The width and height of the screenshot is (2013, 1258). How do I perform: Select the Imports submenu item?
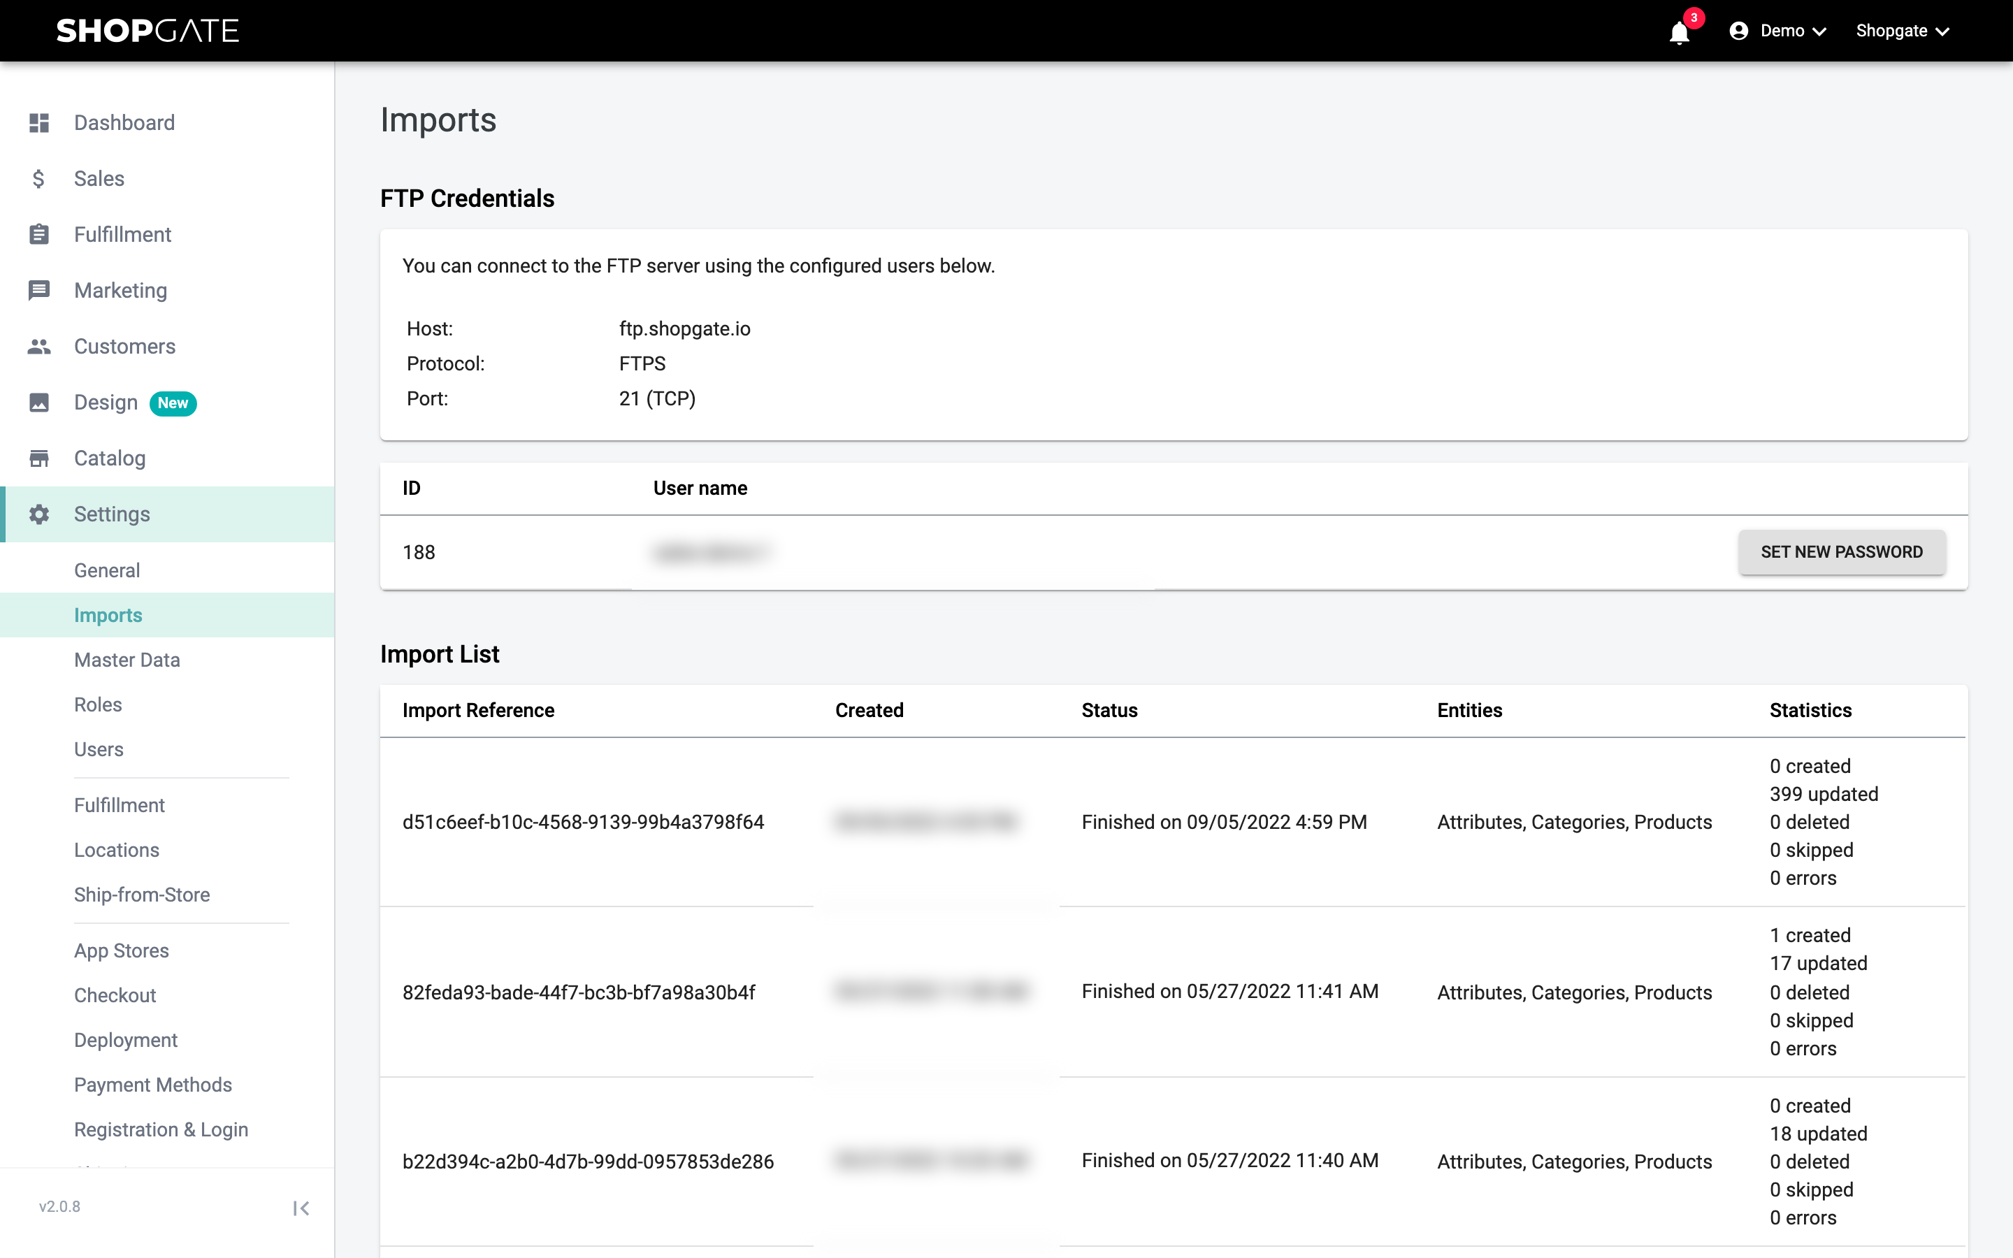108,615
